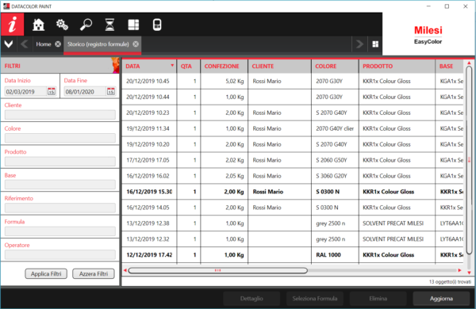476x309 pixels.
Task: Focus the Prodotto filter field
Action: pyautogui.click(x=60, y=162)
